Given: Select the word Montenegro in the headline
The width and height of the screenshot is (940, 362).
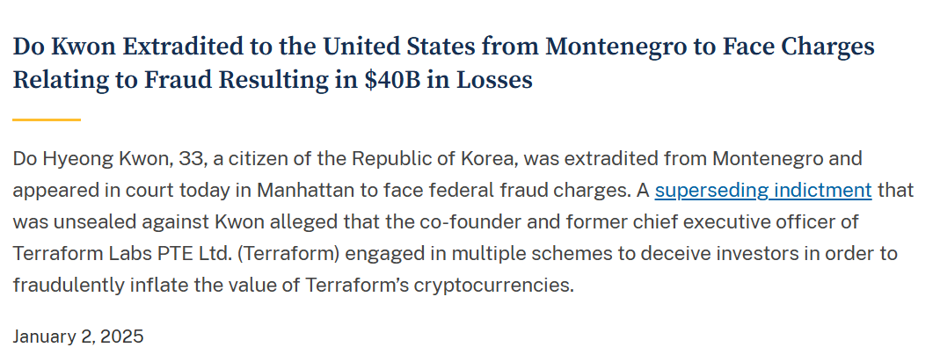Looking at the screenshot, I should (x=616, y=47).
